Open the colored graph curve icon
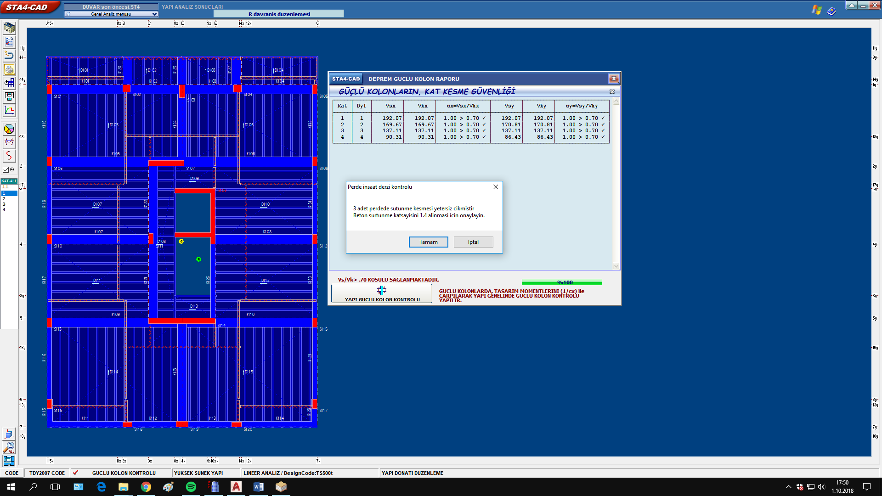The width and height of the screenshot is (882, 496). (x=9, y=110)
